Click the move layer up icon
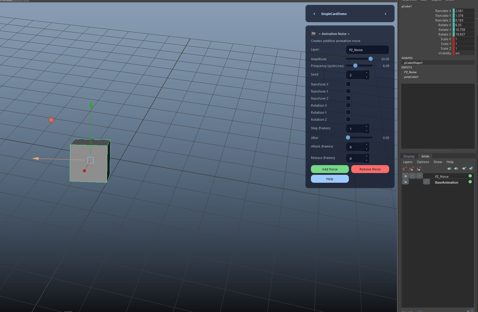The height and width of the screenshot is (312, 478). 449,169
